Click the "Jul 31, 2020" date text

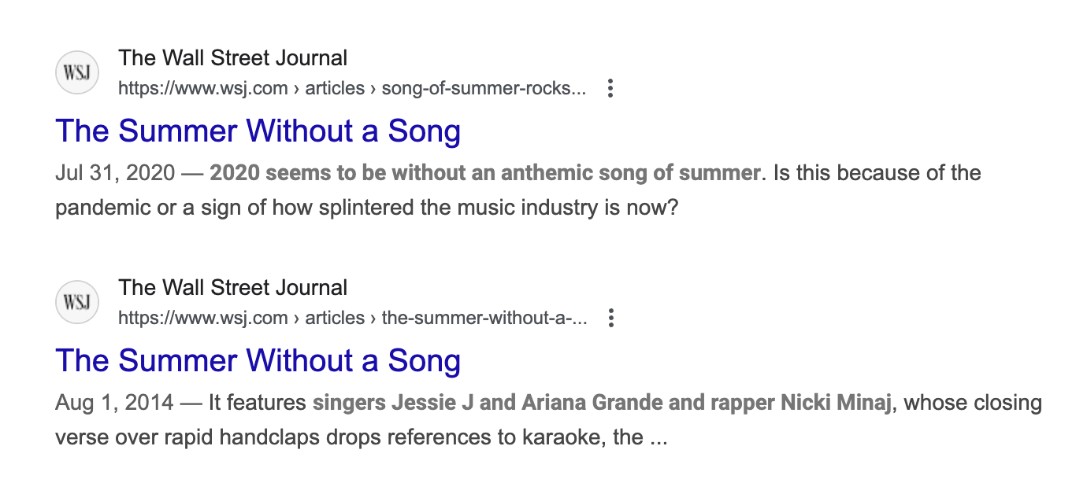[x=115, y=173]
